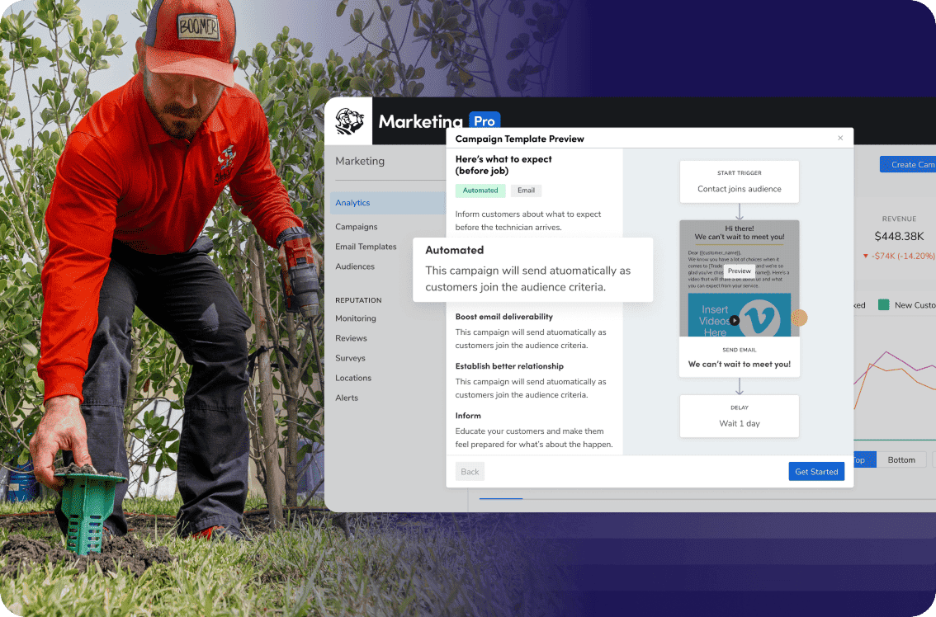
Task: Play the Vimeo video placeholder in email
Action: [x=735, y=320]
